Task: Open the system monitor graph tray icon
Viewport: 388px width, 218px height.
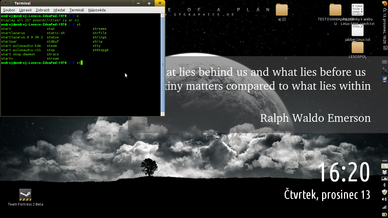Action: [x=385, y=179]
